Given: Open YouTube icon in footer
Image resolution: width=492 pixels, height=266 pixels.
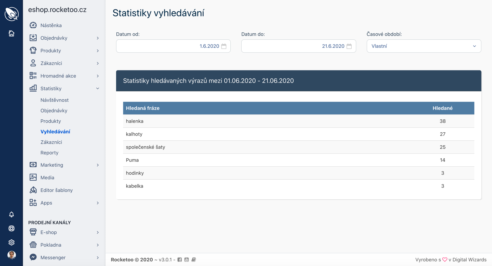Looking at the screenshot, I should coord(187,260).
